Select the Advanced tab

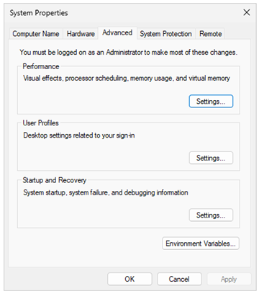[x=117, y=32]
